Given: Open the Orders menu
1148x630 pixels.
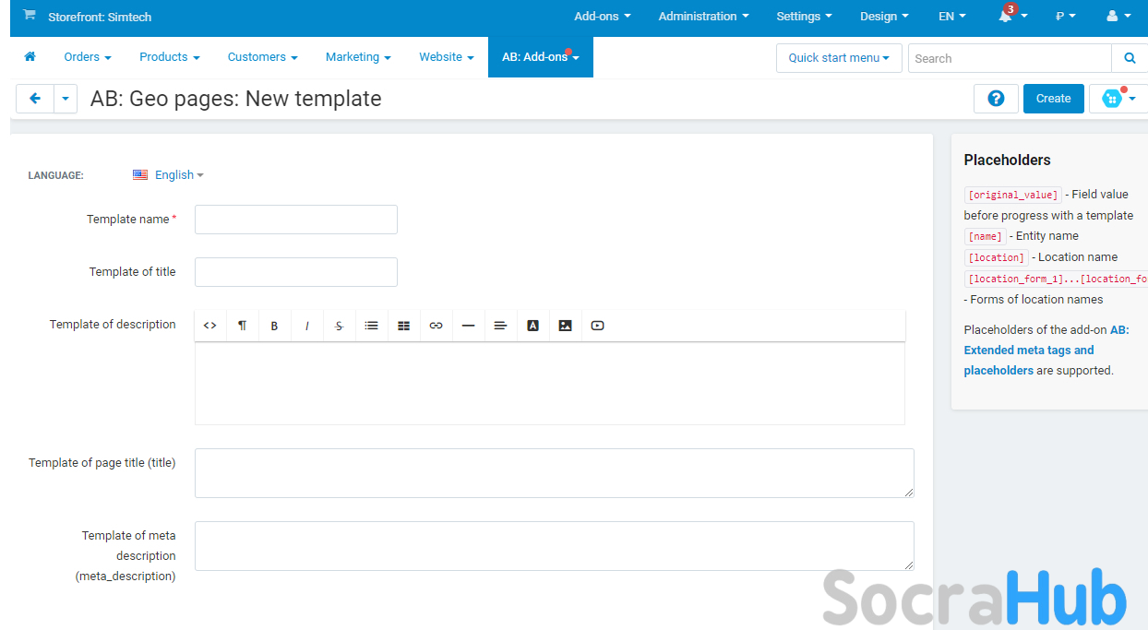Looking at the screenshot, I should [x=88, y=57].
